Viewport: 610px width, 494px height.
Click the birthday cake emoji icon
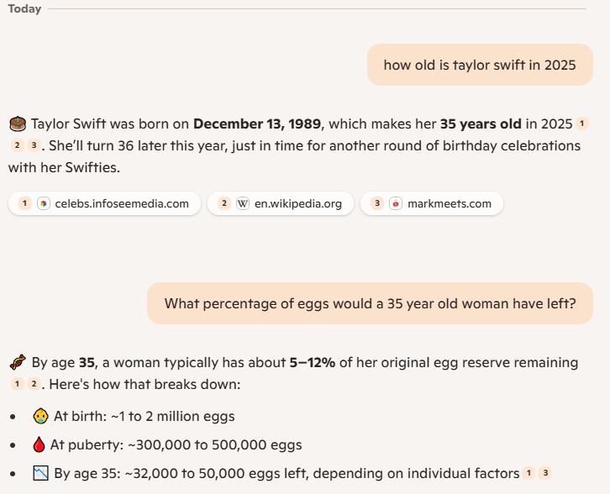(x=18, y=123)
